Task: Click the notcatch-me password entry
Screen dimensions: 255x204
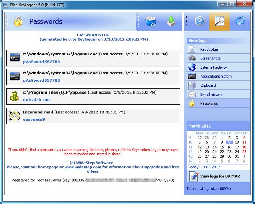Action: coord(36,100)
